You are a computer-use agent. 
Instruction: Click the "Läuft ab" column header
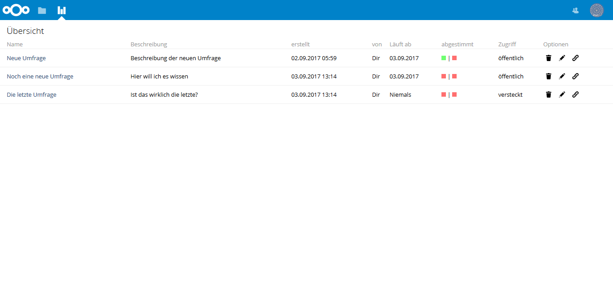[x=400, y=44]
